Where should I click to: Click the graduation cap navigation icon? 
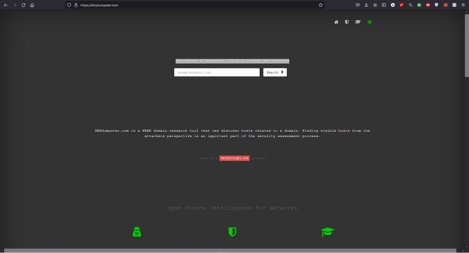coord(358,22)
